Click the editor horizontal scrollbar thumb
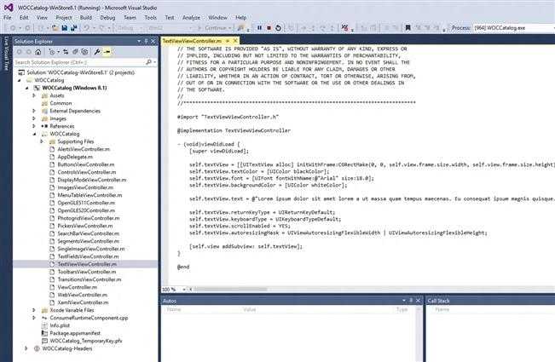Image resolution: width=555 pixels, height=362 pixels. (x=230, y=290)
